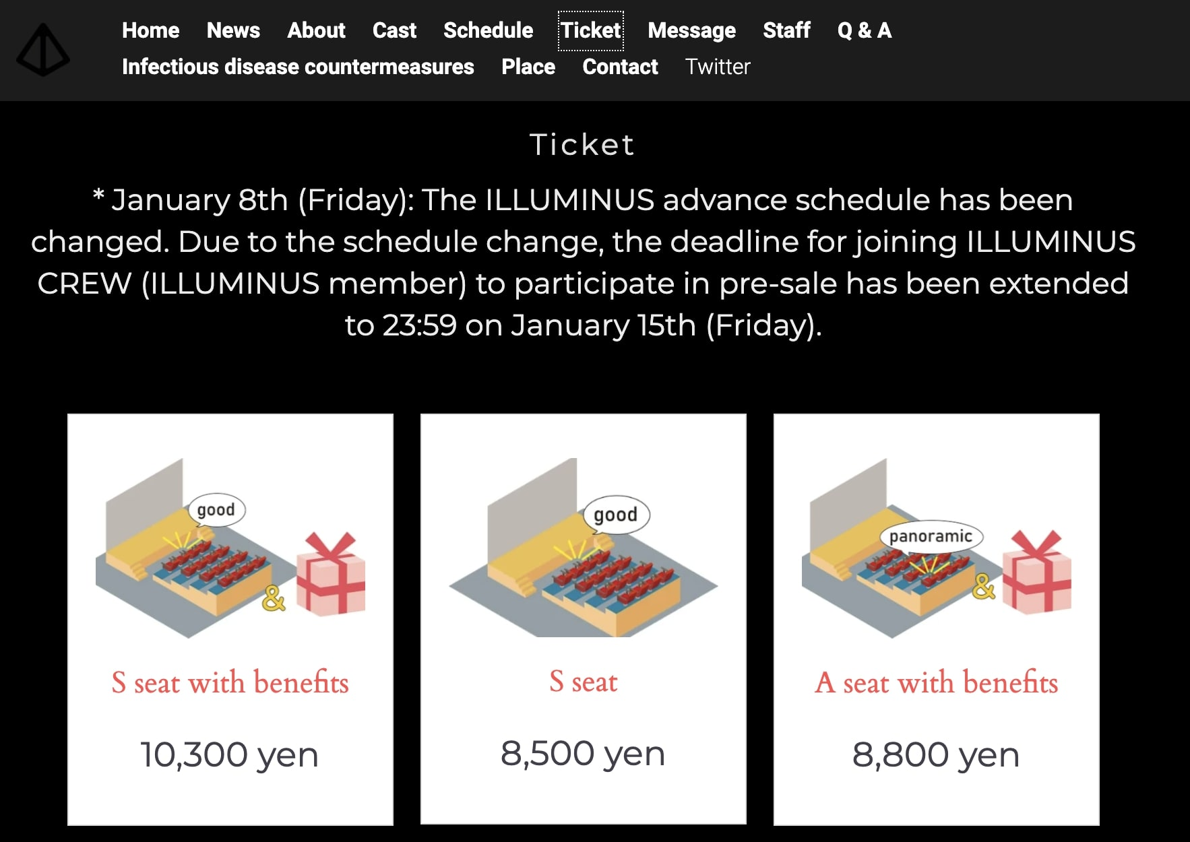Navigate to the About page
The height and width of the screenshot is (842, 1190).
pos(316,30)
